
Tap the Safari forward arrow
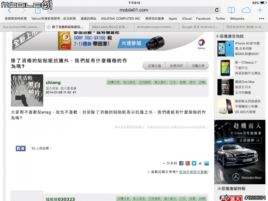[23, 10]
